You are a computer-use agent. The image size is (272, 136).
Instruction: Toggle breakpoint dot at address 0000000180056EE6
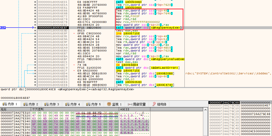tap(35, 82)
